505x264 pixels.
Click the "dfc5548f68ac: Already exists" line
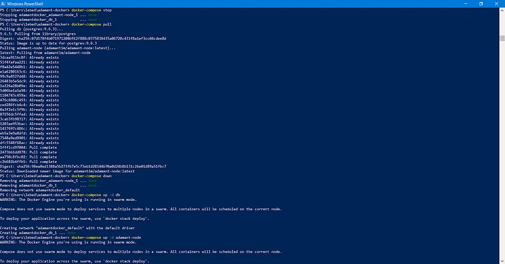coord(29,143)
